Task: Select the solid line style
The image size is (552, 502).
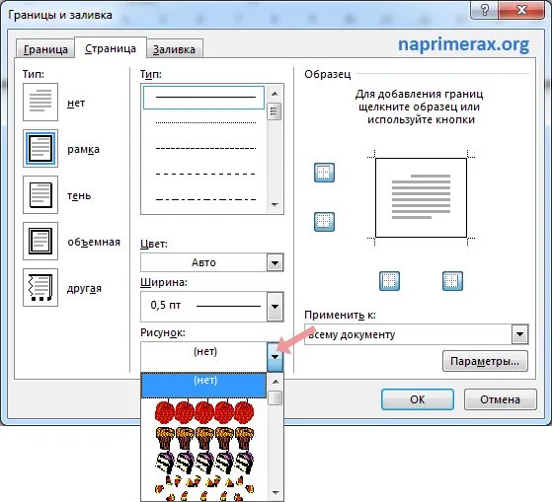Action: (x=203, y=98)
